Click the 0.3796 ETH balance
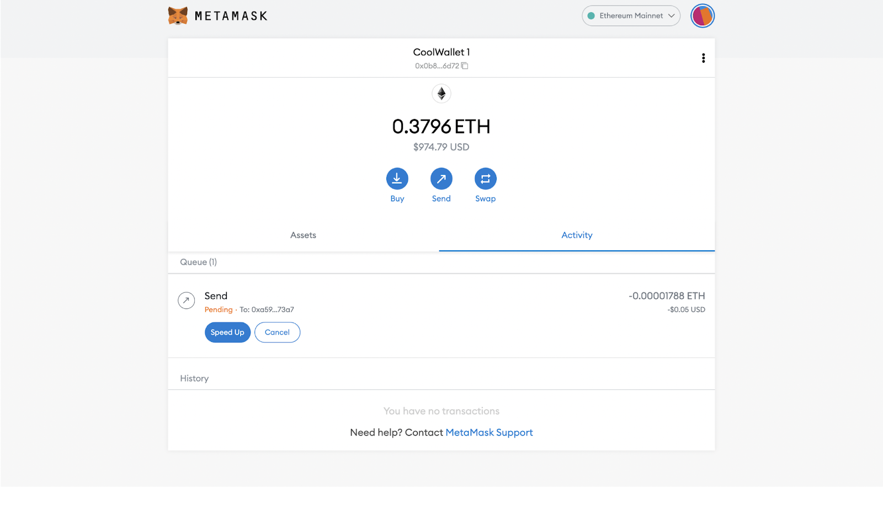Viewport: 883px width, 521px height. pos(441,127)
